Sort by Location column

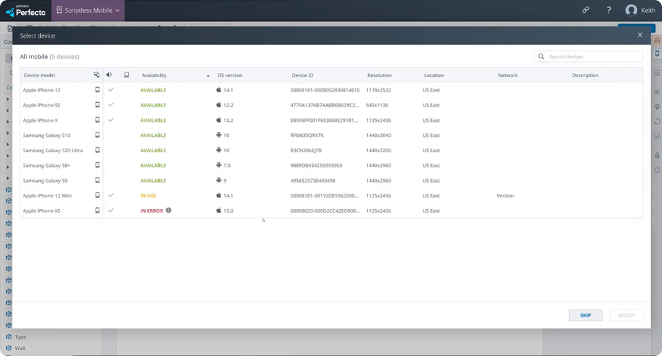click(434, 75)
